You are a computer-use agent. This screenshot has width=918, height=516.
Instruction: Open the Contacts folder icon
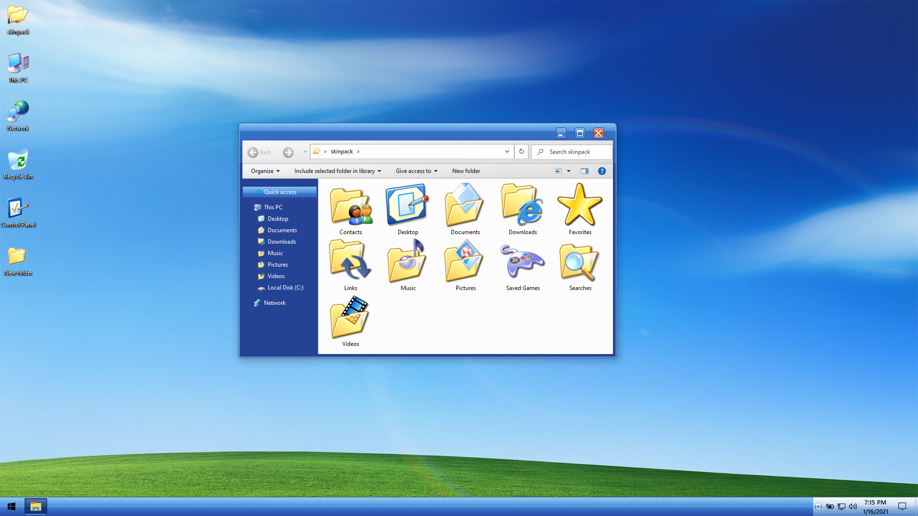point(350,206)
